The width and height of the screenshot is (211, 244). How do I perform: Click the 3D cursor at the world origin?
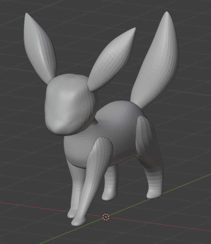[106, 217]
